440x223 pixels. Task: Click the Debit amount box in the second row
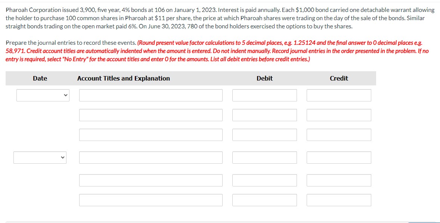(264, 115)
